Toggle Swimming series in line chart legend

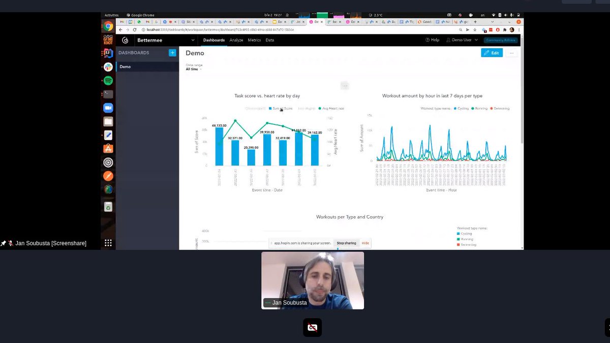coord(499,109)
